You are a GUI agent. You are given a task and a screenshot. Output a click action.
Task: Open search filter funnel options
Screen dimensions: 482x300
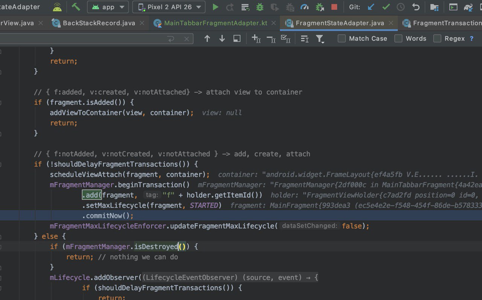click(x=320, y=39)
